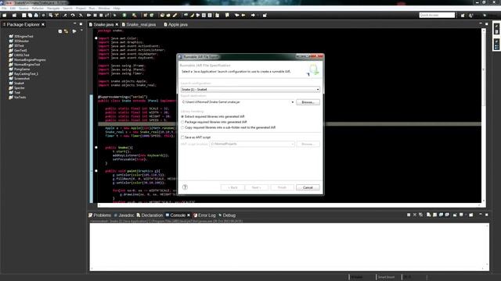Screen dimensions: 501x281
Task: Collapse All in Package Explorer toolbar
Action: [x=60, y=31]
